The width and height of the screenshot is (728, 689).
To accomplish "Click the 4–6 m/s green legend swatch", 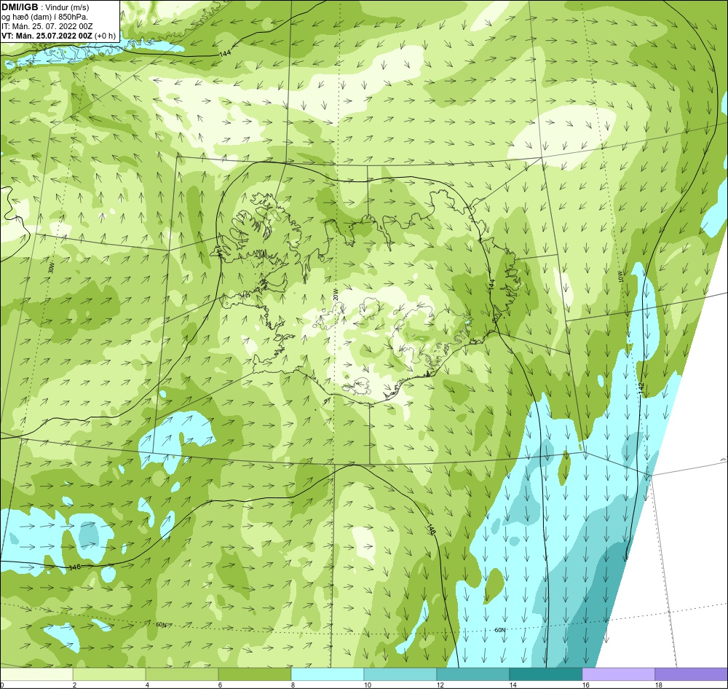I will click(182, 674).
